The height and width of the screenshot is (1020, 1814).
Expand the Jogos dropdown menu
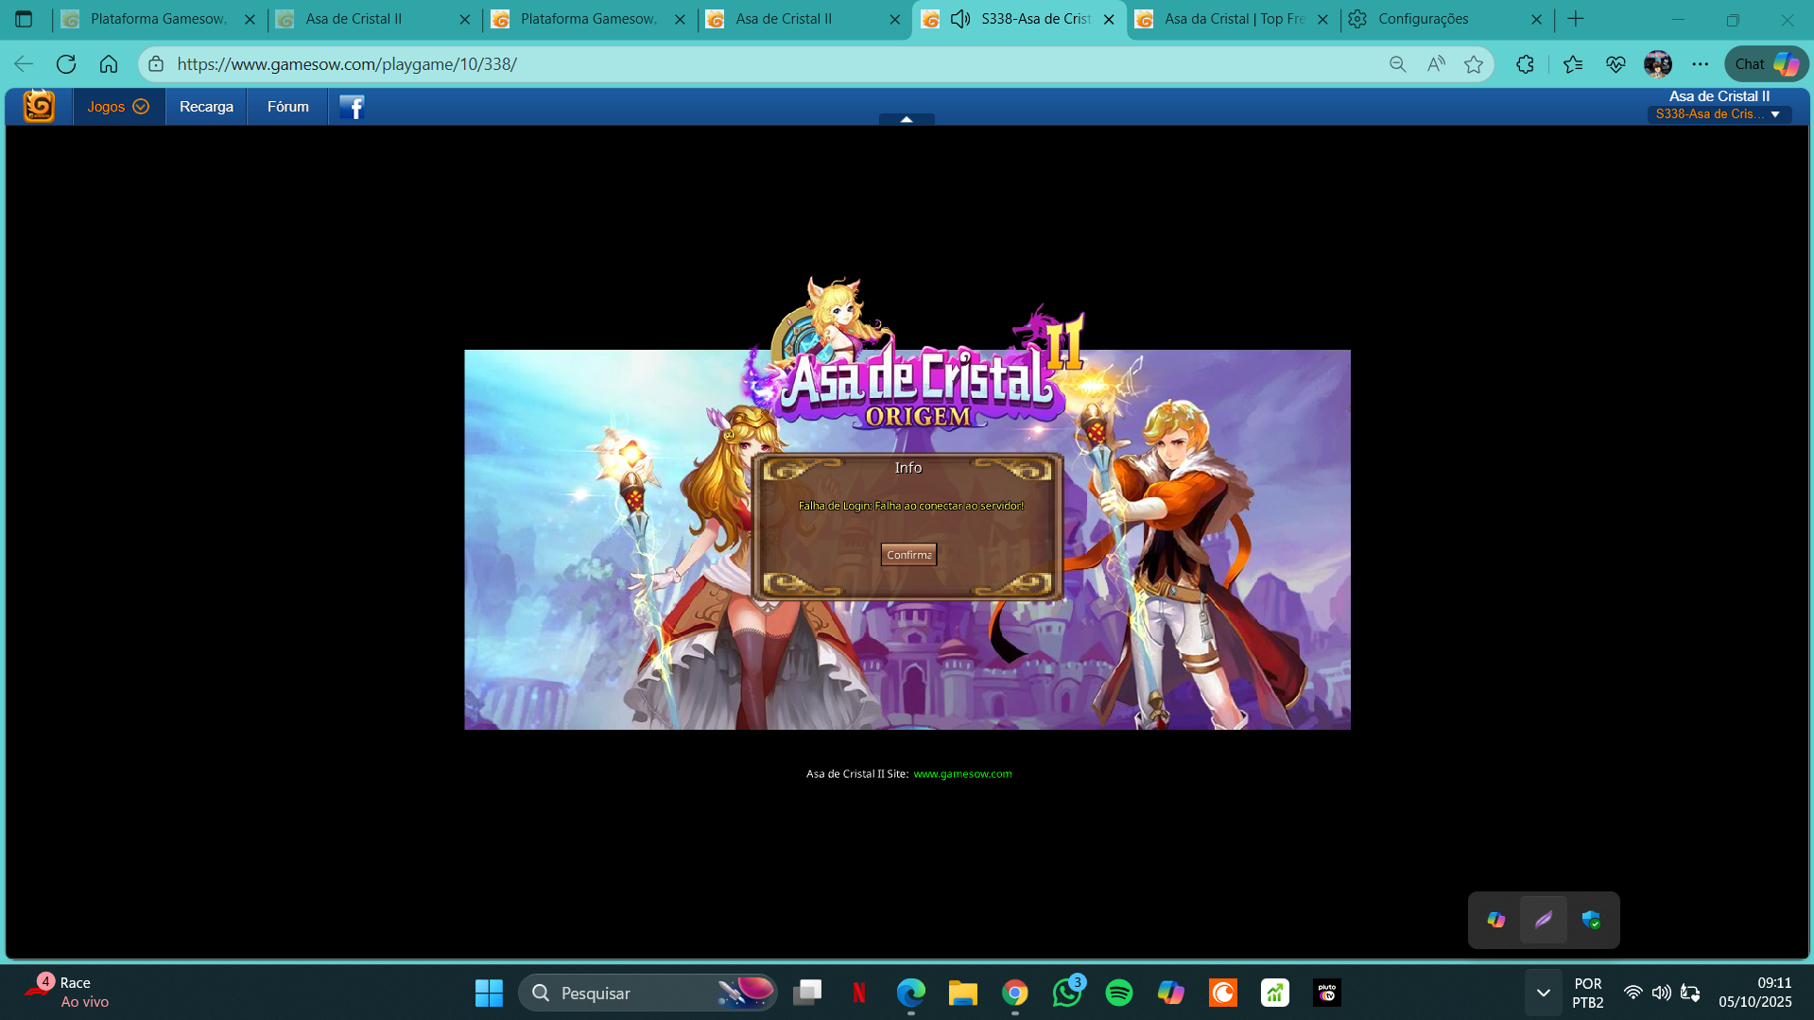click(x=118, y=107)
